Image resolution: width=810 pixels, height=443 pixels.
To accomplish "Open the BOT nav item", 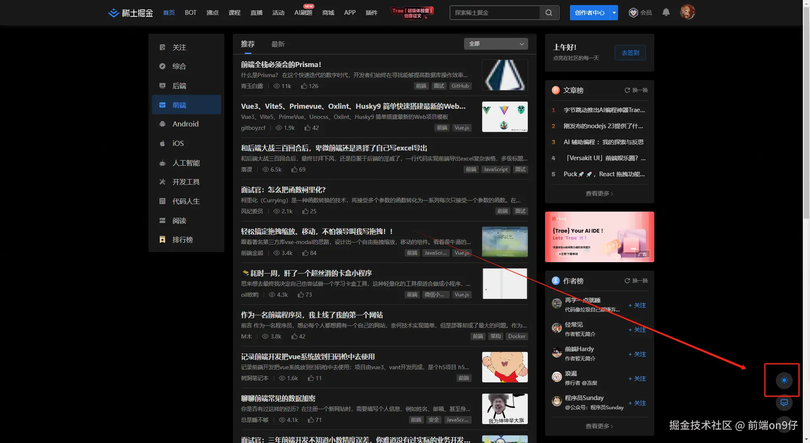I will pos(191,13).
